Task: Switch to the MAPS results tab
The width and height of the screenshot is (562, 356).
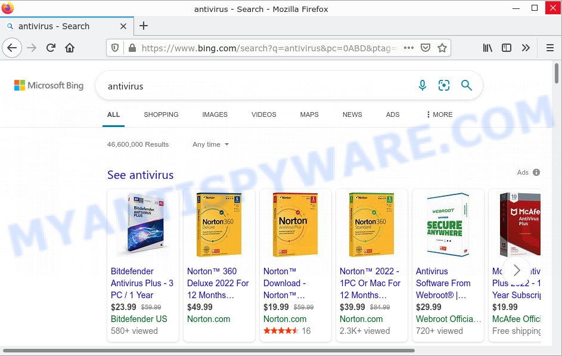Action: click(x=309, y=114)
